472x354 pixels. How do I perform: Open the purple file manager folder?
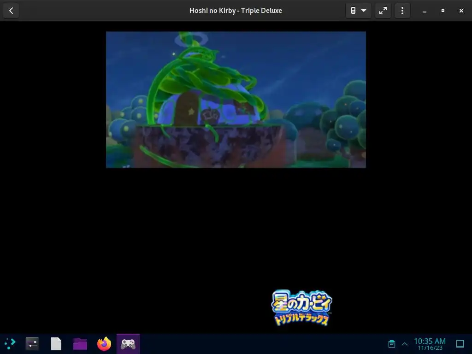[80, 343]
